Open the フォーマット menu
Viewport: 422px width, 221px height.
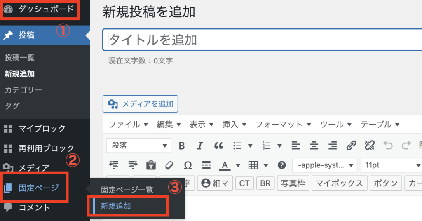click(x=282, y=125)
